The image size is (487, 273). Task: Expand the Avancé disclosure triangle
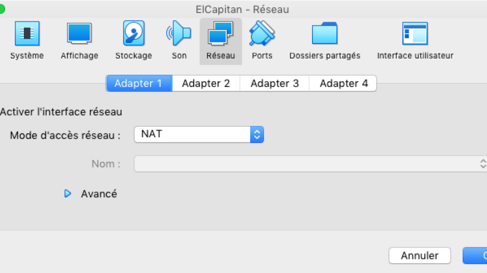tap(67, 194)
